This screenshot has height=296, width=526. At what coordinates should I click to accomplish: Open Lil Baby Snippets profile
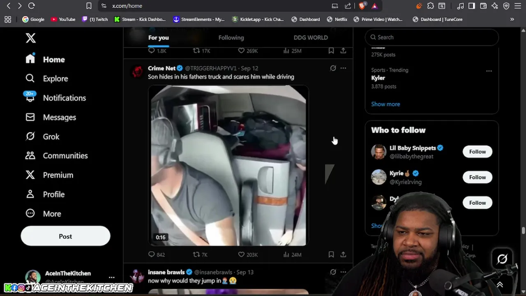click(x=413, y=148)
